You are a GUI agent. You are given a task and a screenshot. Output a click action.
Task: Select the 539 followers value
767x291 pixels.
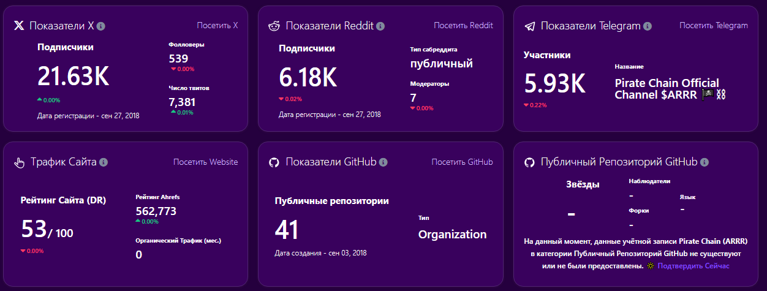click(x=178, y=59)
